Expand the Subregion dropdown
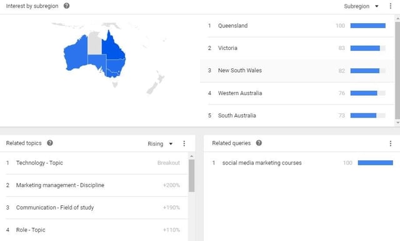Image resolution: width=400 pixels, height=241 pixels. (361, 6)
